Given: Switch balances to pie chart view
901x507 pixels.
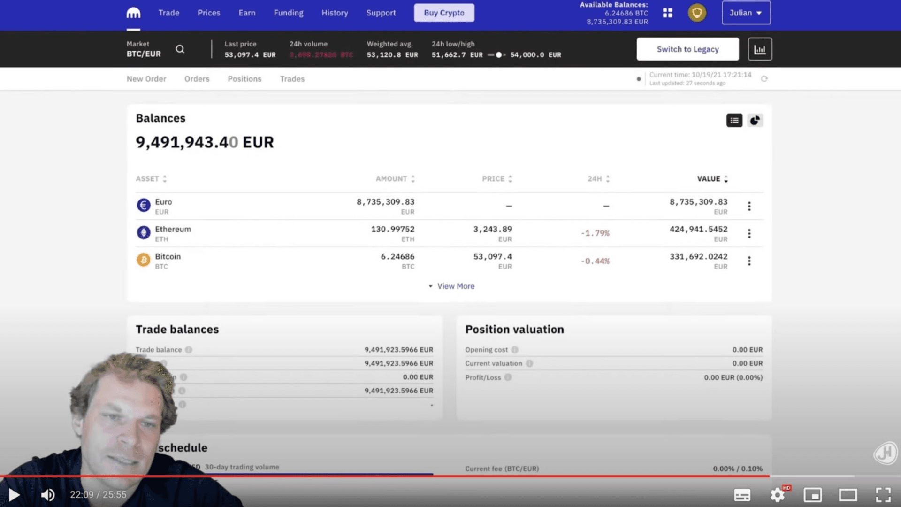Looking at the screenshot, I should click(x=755, y=121).
